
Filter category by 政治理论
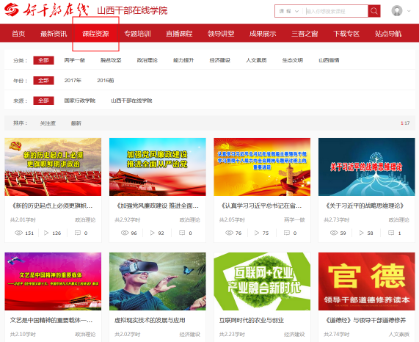coord(147,60)
